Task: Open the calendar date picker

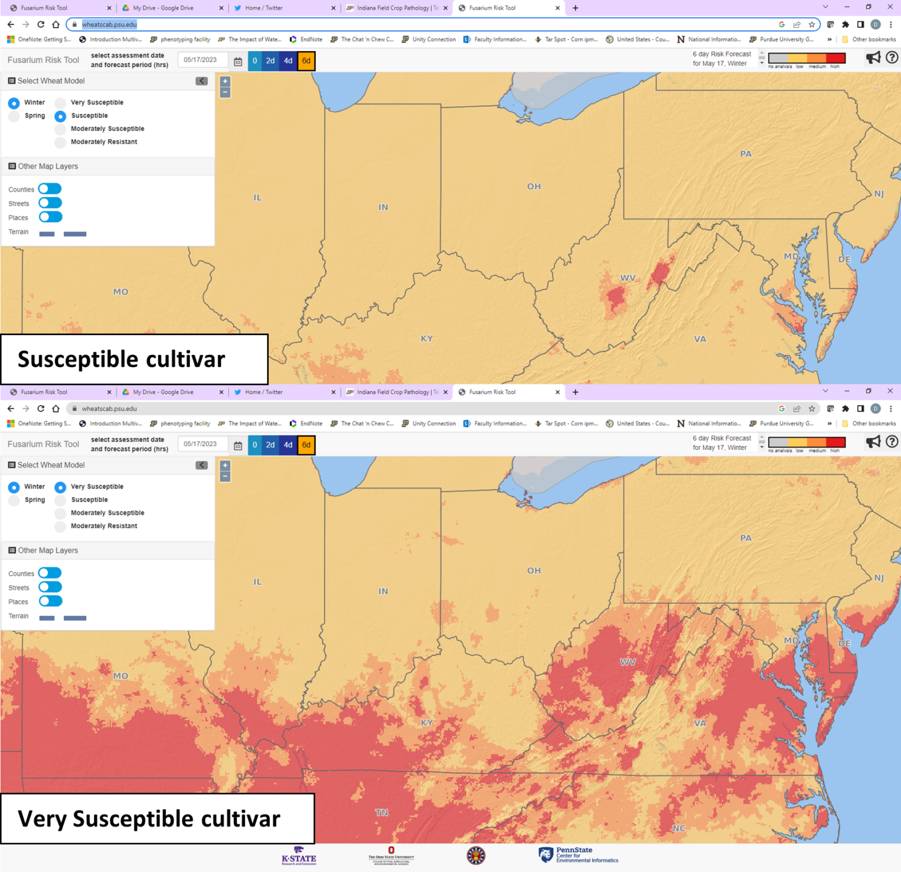Action: (x=238, y=60)
